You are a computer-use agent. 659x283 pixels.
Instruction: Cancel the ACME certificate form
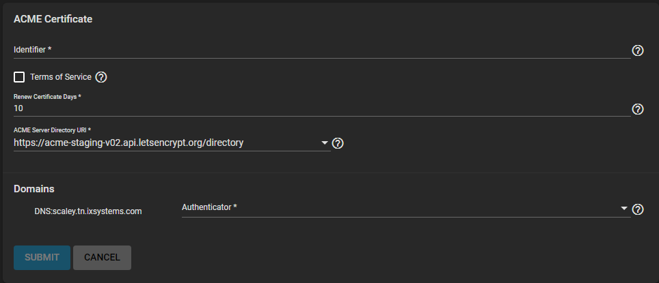tap(102, 258)
